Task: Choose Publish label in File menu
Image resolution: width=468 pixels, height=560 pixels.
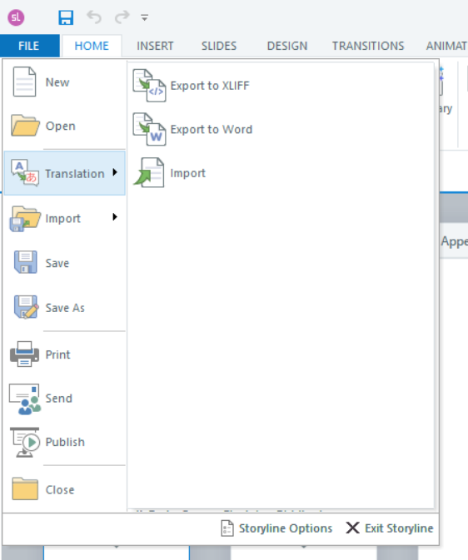Action: (65, 442)
